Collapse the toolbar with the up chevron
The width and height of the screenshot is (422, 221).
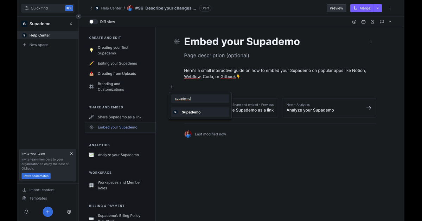390,22
